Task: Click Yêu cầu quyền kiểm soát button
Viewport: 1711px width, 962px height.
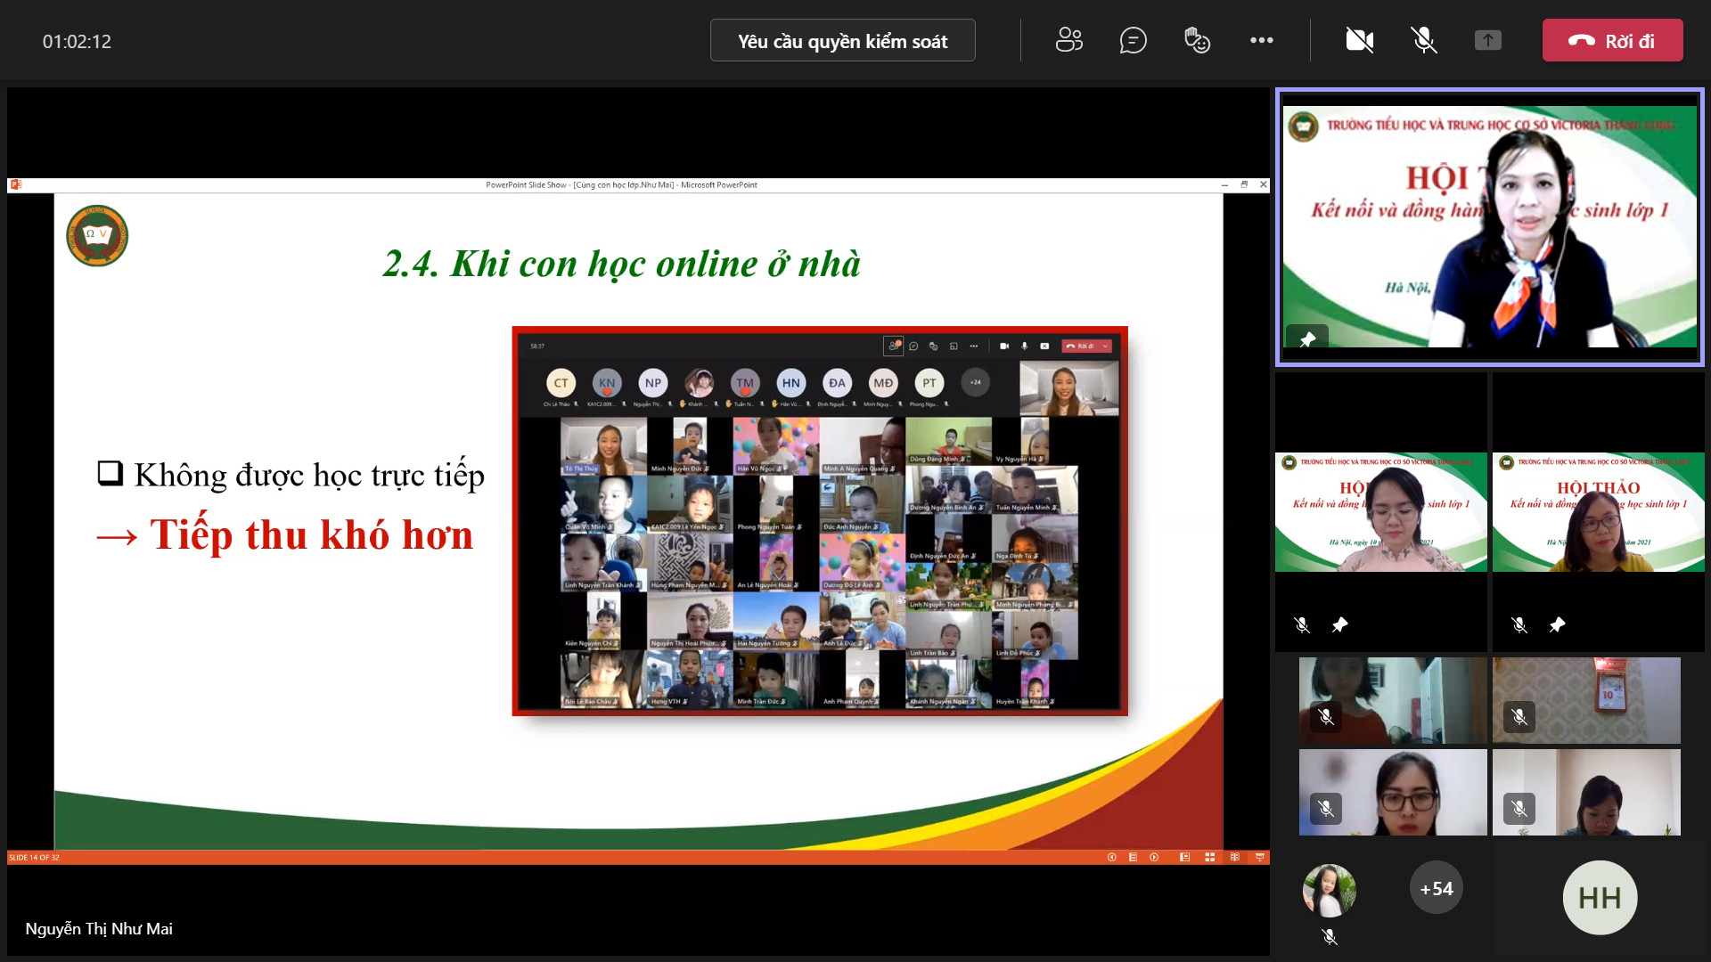Action: [842, 41]
